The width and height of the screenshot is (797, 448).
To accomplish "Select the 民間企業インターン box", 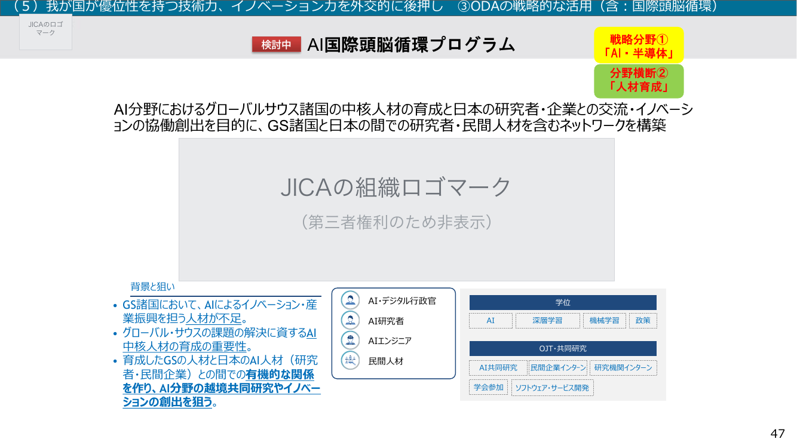I will 559,368.
